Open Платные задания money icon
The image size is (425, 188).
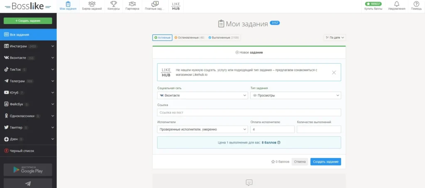(155, 4)
